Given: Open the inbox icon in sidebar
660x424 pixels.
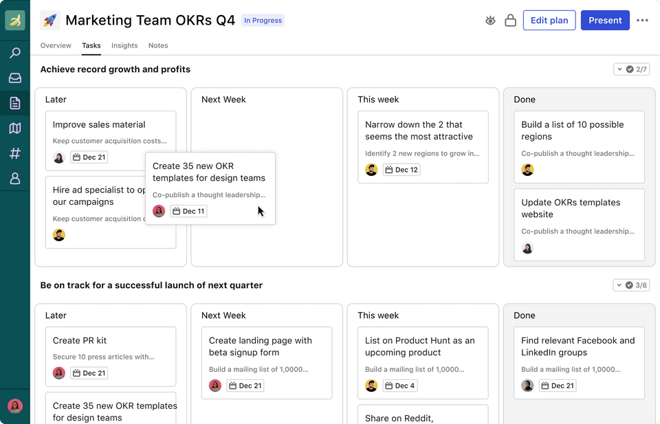Looking at the screenshot, I should pyautogui.click(x=15, y=78).
